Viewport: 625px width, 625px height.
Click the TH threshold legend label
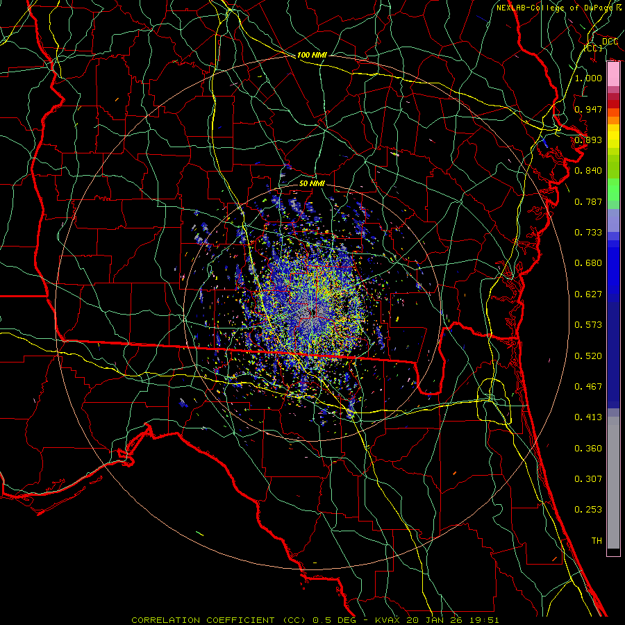click(597, 541)
